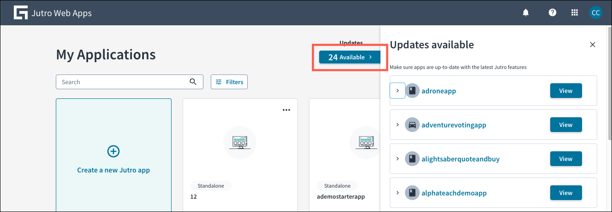Image resolution: width=612 pixels, height=212 pixels.
Task: Click the app thumbnail icon on card 12
Action: click(x=240, y=143)
